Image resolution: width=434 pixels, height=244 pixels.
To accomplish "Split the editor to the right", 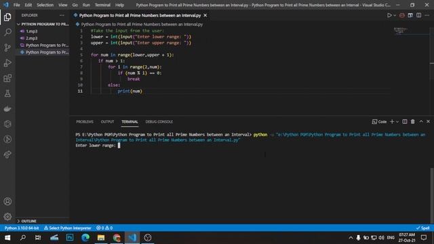I will click(x=419, y=15).
